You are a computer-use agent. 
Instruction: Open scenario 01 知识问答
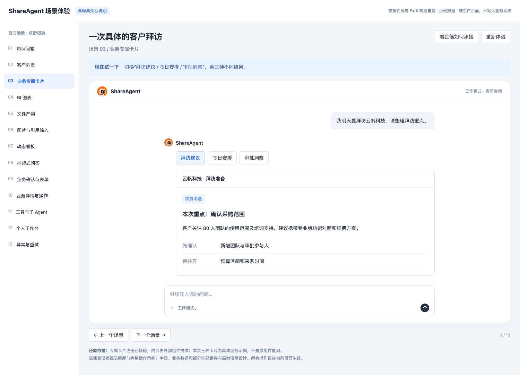tap(39, 49)
